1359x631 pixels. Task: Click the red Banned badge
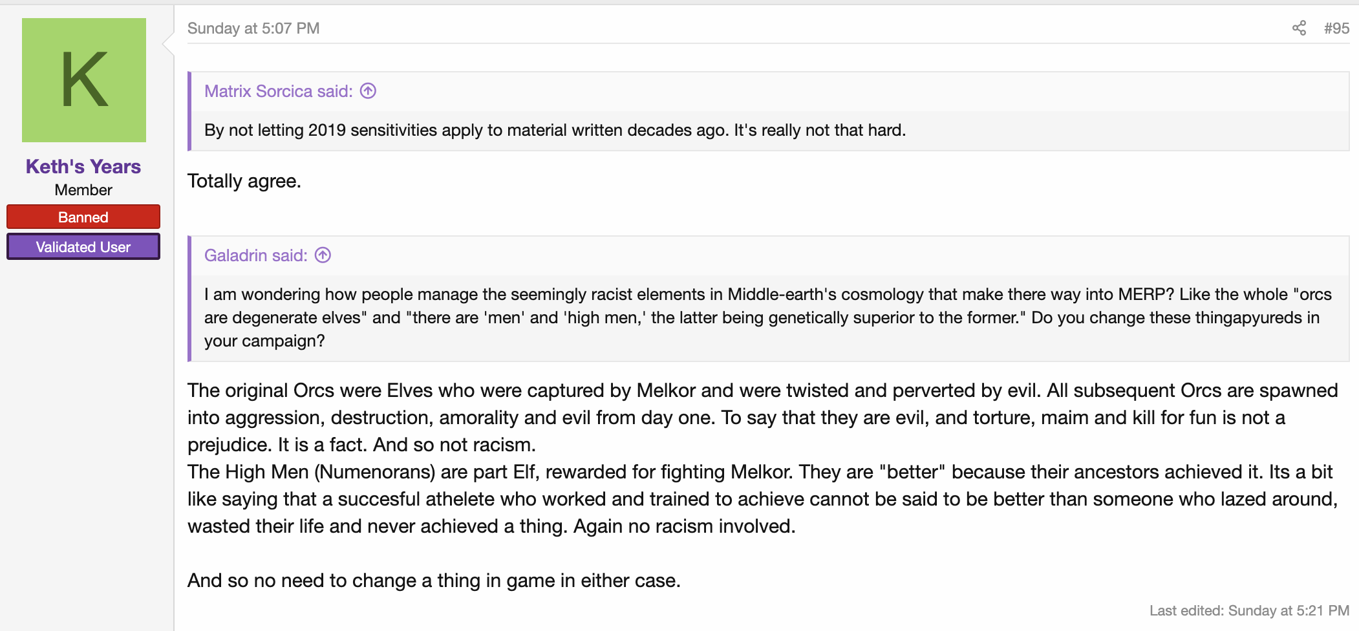point(83,217)
